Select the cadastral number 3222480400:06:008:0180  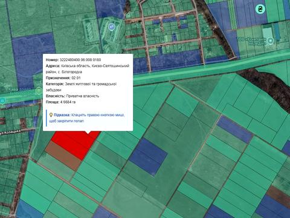(80, 60)
